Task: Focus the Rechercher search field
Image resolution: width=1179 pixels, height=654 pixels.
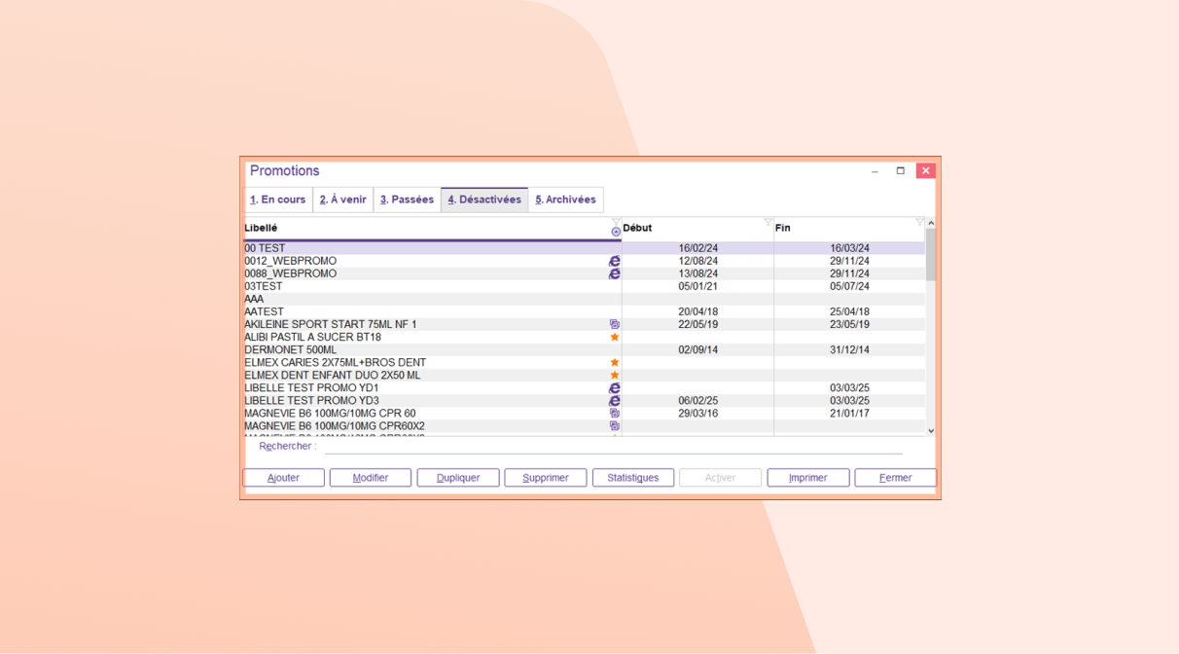Action: 613,447
